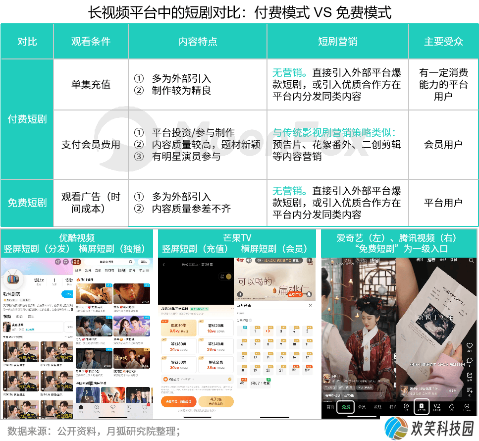Select the 解锁全集 unlock package
Viewport: 479px width, 441px height.
(x=215, y=365)
